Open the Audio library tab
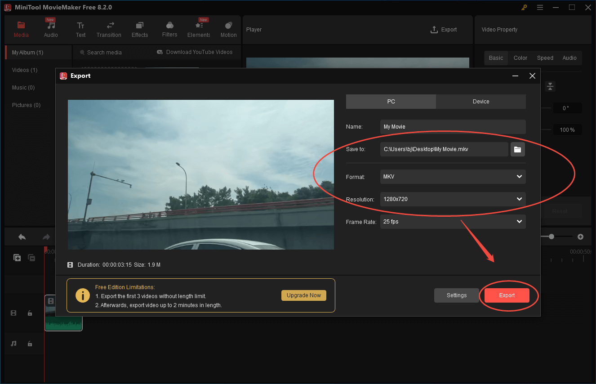Viewport: 596px width, 384px height. click(51, 30)
